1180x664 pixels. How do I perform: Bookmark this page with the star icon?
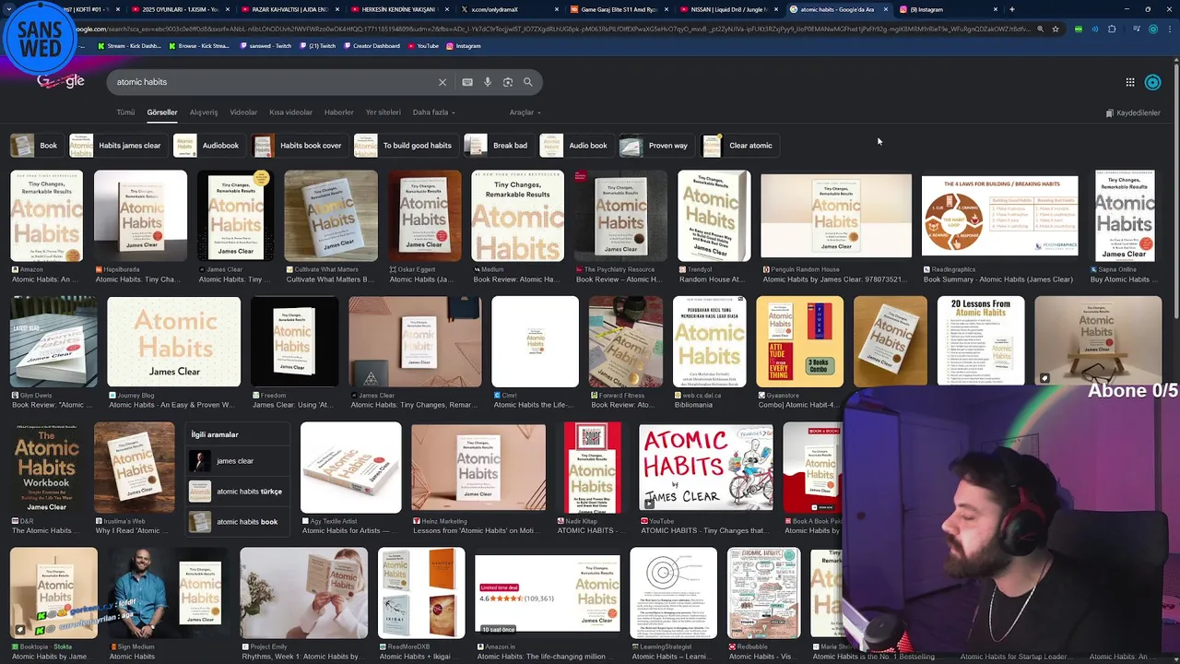point(1056,29)
